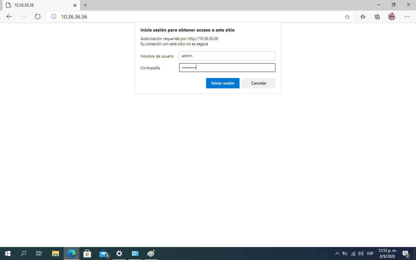This screenshot has width=416, height=260.
Task: View battery status in the system tray
Action: click(345, 254)
